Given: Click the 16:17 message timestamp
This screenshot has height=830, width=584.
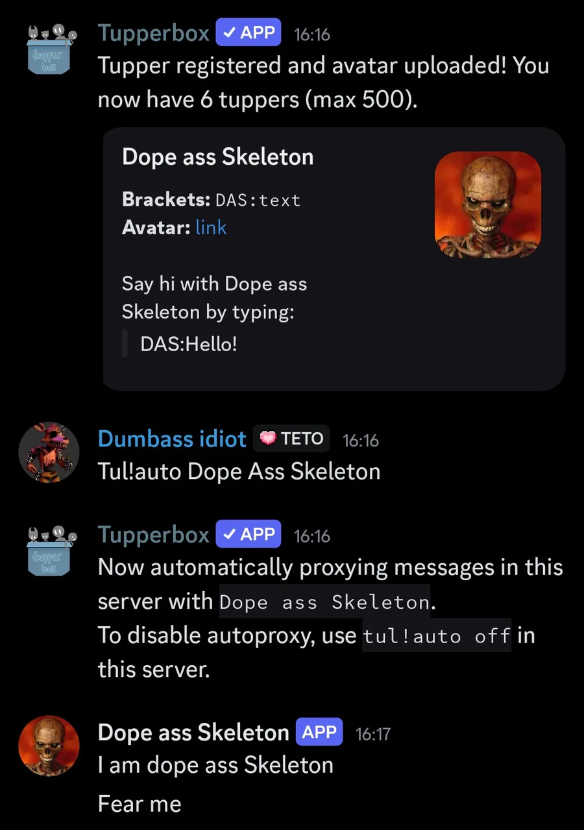Looking at the screenshot, I should (x=373, y=733).
